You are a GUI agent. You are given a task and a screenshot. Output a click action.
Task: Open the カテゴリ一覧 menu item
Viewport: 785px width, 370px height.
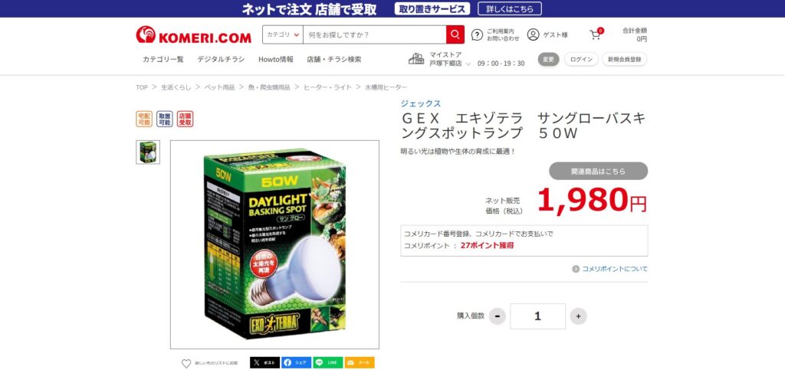coord(163,59)
